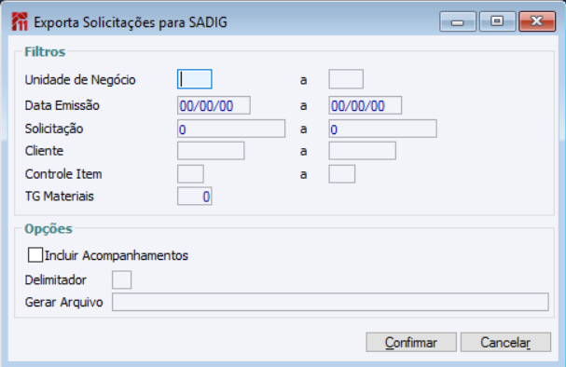Click the Controle Item start field
This screenshot has height=367, width=566.
[x=190, y=174]
